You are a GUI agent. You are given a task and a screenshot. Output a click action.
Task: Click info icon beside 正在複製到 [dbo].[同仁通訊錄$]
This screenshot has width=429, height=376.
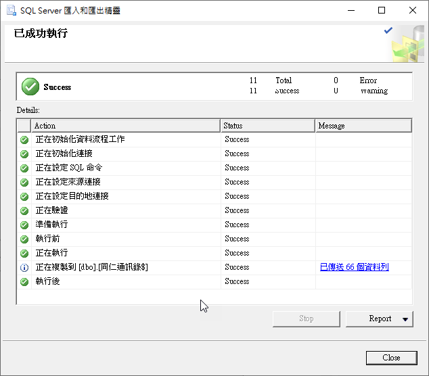click(x=24, y=268)
